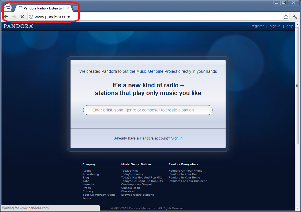The height and width of the screenshot is (212, 301).
Task: Select Today's Country genre station
Action: pos(132,174)
